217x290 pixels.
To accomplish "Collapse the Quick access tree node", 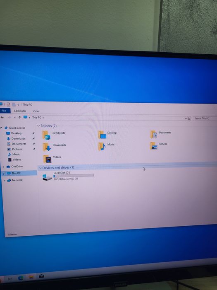I will point(1,128).
